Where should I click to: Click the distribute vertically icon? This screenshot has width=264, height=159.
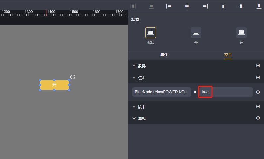coord(151,6)
